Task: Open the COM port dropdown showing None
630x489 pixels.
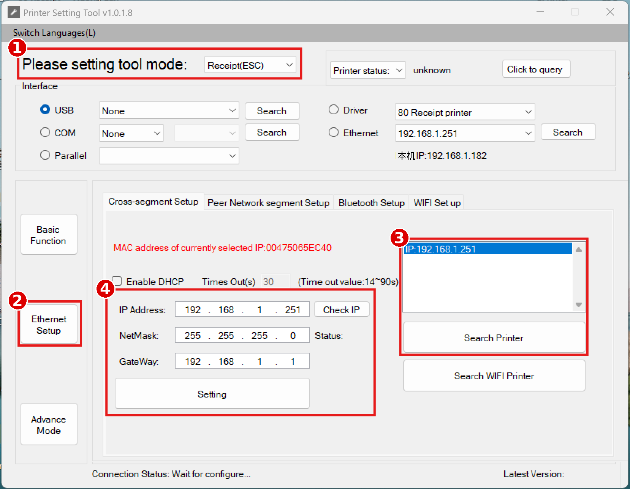Action: point(131,134)
